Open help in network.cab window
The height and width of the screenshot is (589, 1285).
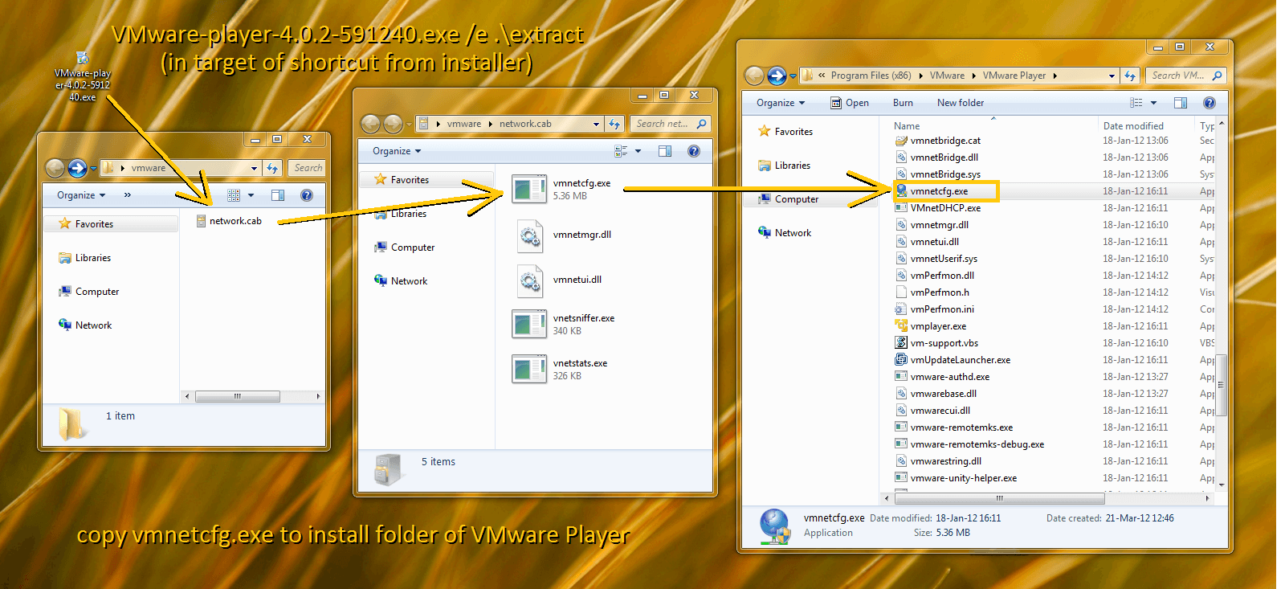point(694,151)
